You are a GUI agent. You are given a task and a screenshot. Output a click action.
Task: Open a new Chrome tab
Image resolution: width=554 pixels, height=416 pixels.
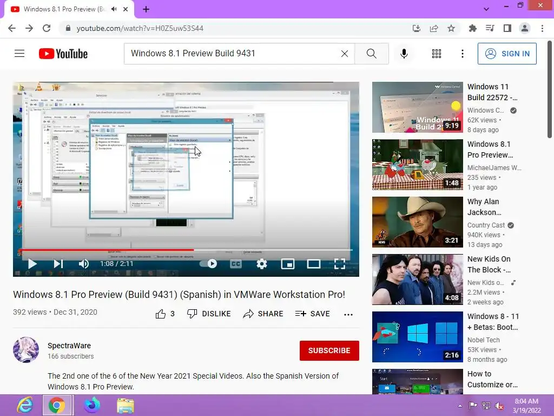[x=146, y=9]
